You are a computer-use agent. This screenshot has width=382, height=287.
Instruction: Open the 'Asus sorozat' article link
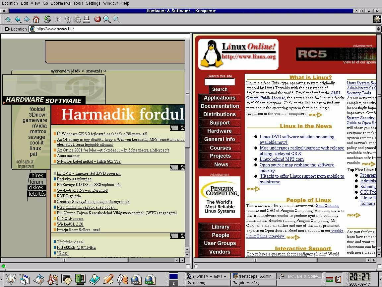click(x=68, y=156)
